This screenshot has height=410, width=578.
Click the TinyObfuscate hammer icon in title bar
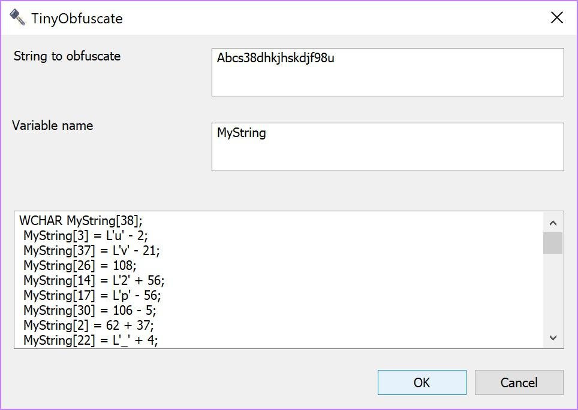[17, 18]
